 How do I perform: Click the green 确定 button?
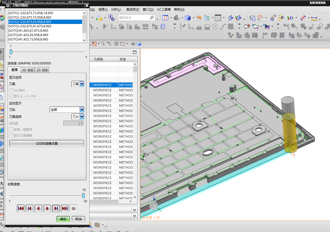63,219
